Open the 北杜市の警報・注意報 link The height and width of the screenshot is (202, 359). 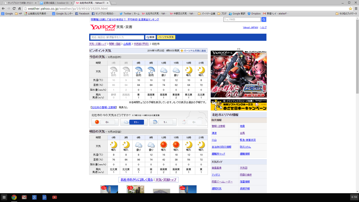tap(104, 107)
